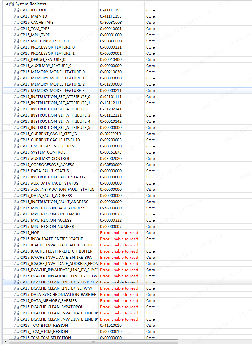The image size is (252, 345).
Task: Select the CP15_AUXILIARY_FEATURE_0 register name
Action: click(46, 66)
